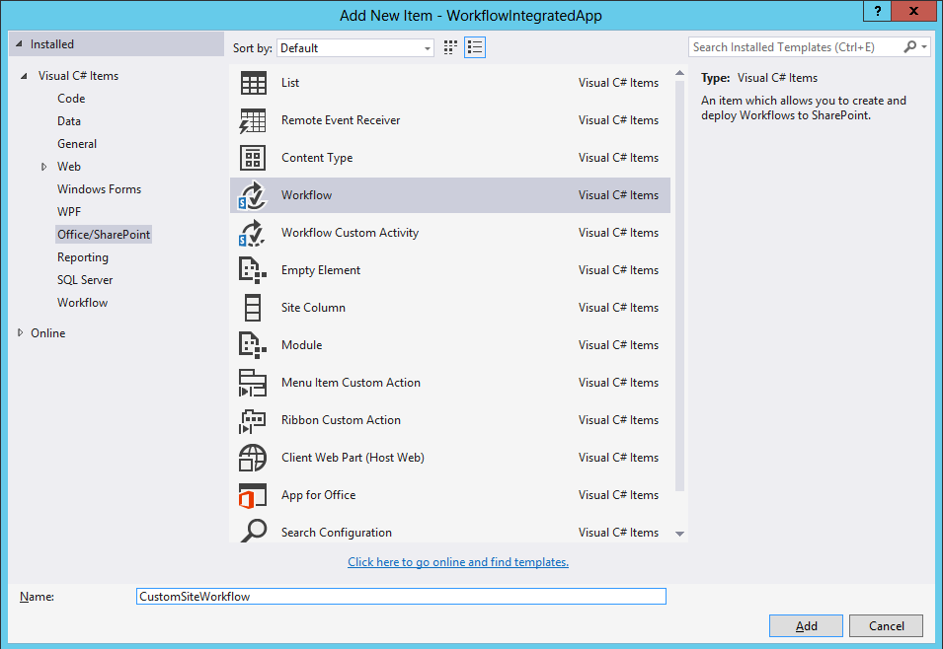This screenshot has width=943, height=649.
Task: Select the General category
Action: click(x=77, y=144)
